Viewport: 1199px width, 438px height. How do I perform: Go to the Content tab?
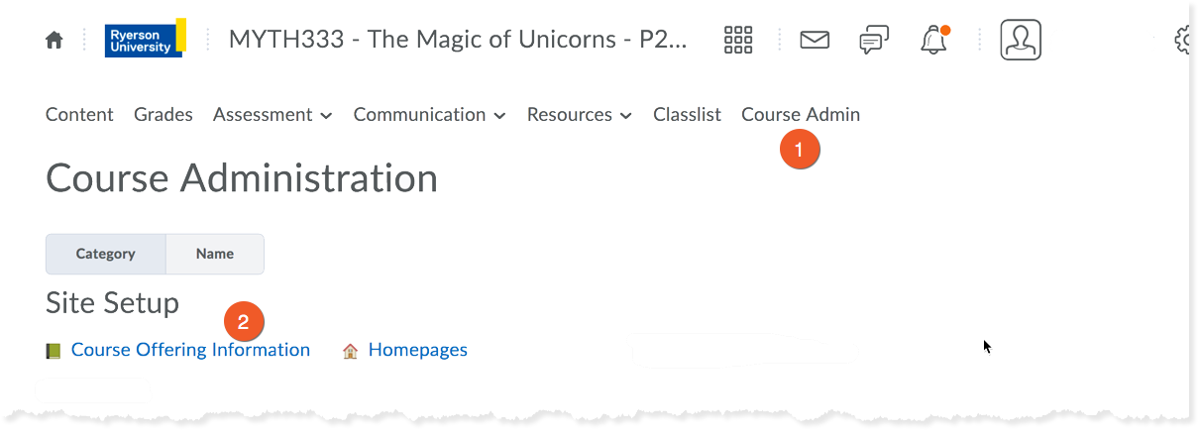click(x=79, y=115)
